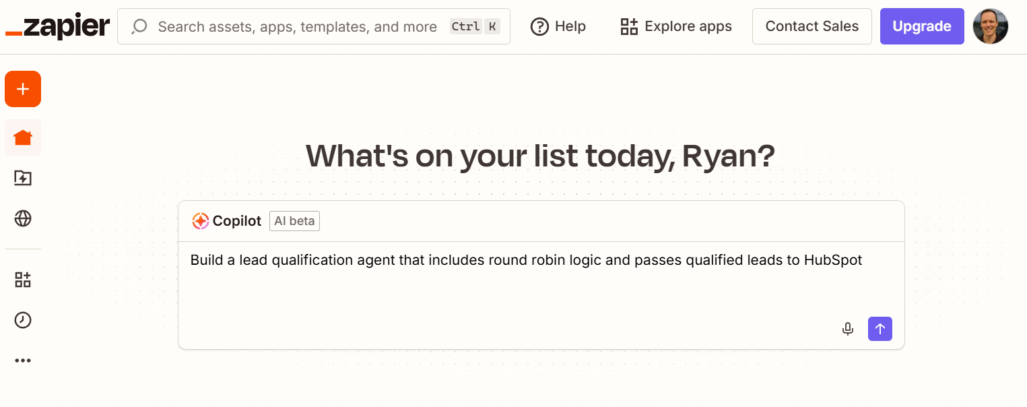Click the Zapier logo
This screenshot has width=1027, height=407.
click(57, 26)
